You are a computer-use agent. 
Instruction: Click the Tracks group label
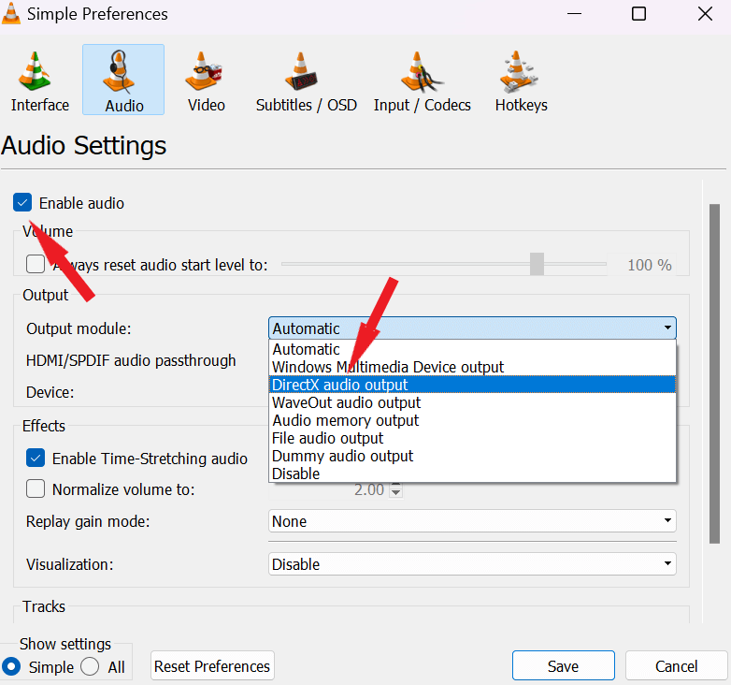44,606
